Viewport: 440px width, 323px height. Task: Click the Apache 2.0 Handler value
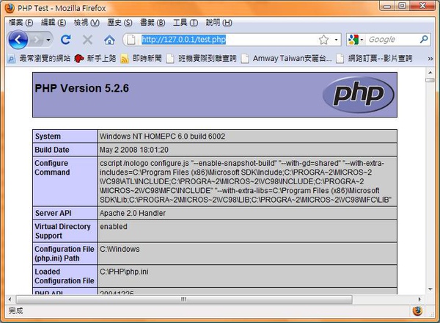[x=133, y=213]
